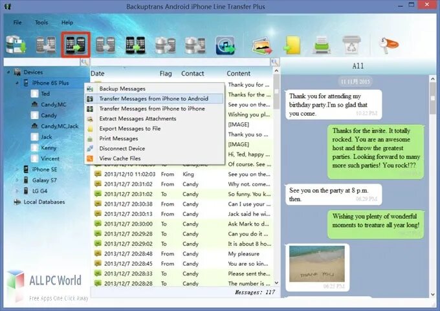Click green 'Wishing you plenty' chat bubble
This screenshot has width=440, height=311.
point(376,224)
